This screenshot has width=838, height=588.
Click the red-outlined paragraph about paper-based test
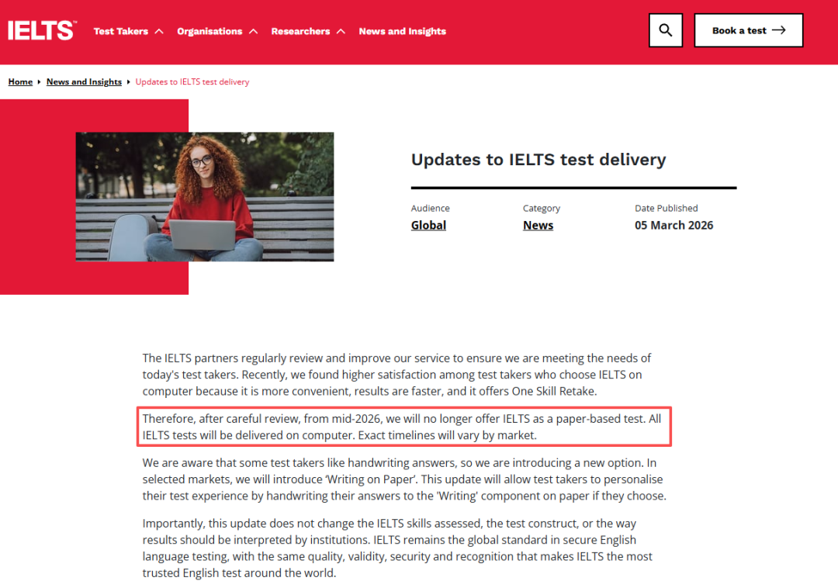pos(403,427)
